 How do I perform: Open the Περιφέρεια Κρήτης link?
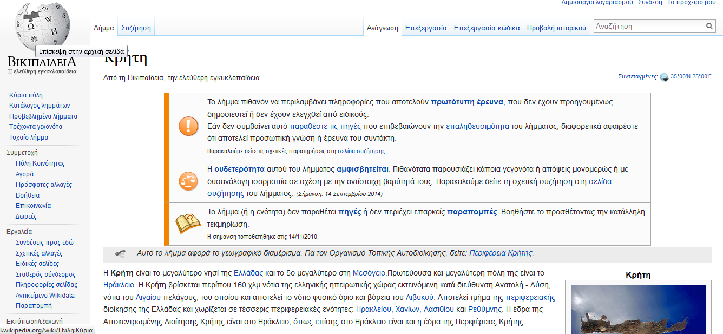pos(501,253)
